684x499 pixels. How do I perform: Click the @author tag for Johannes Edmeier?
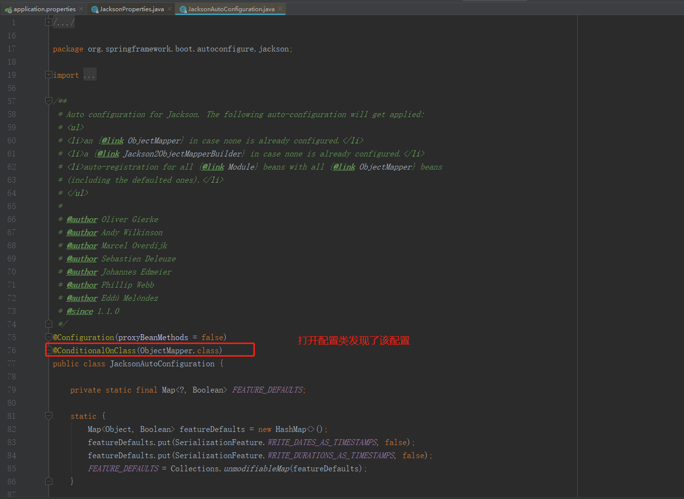pos(82,272)
